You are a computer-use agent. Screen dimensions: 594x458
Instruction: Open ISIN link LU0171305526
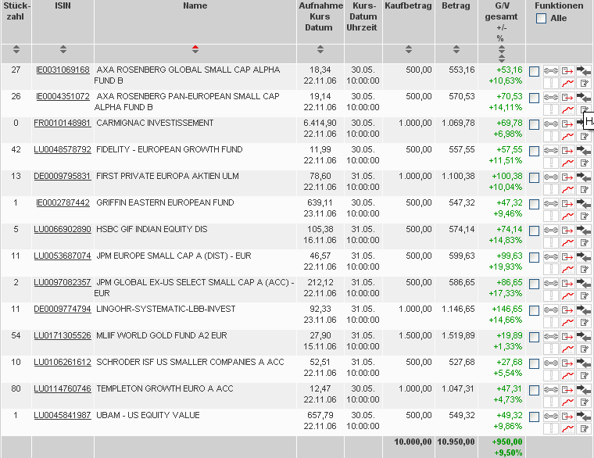63,335
